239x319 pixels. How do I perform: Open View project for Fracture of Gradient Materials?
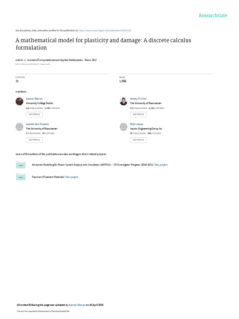(71, 177)
